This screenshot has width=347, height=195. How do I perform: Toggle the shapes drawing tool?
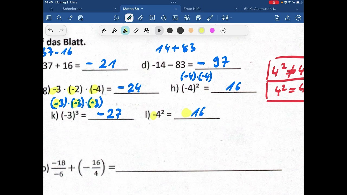coord(147,31)
